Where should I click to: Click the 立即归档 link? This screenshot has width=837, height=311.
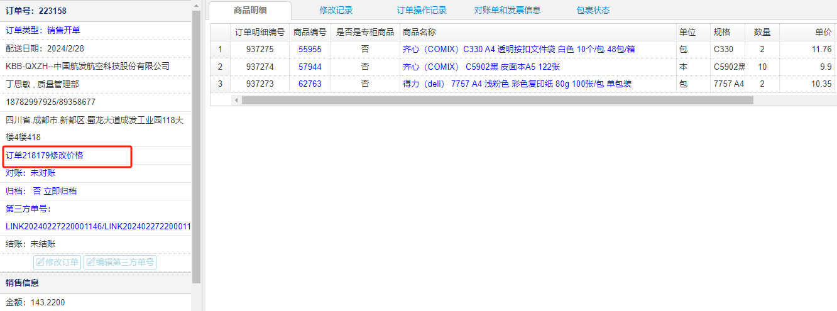[60, 191]
